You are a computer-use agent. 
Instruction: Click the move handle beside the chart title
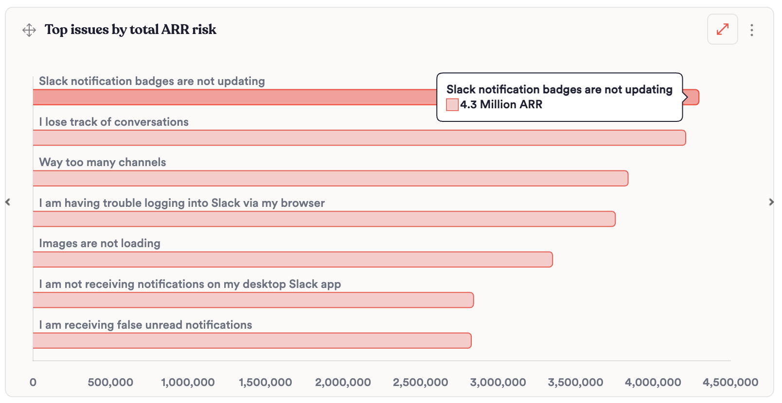[x=29, y=30]
